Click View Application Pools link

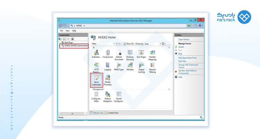(187, 58)
